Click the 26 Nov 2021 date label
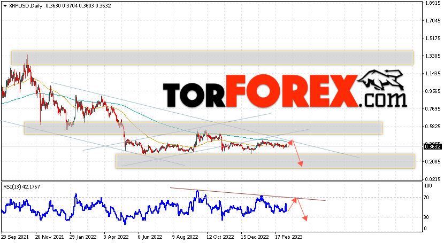This screenshot has height=243, width=444. (x=49, y=237)
